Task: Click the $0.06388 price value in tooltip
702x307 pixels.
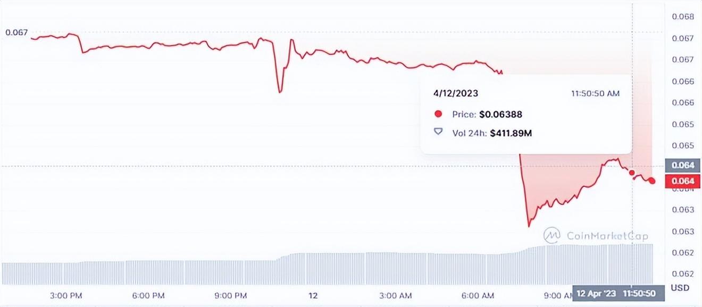Action: click(501, 114)
